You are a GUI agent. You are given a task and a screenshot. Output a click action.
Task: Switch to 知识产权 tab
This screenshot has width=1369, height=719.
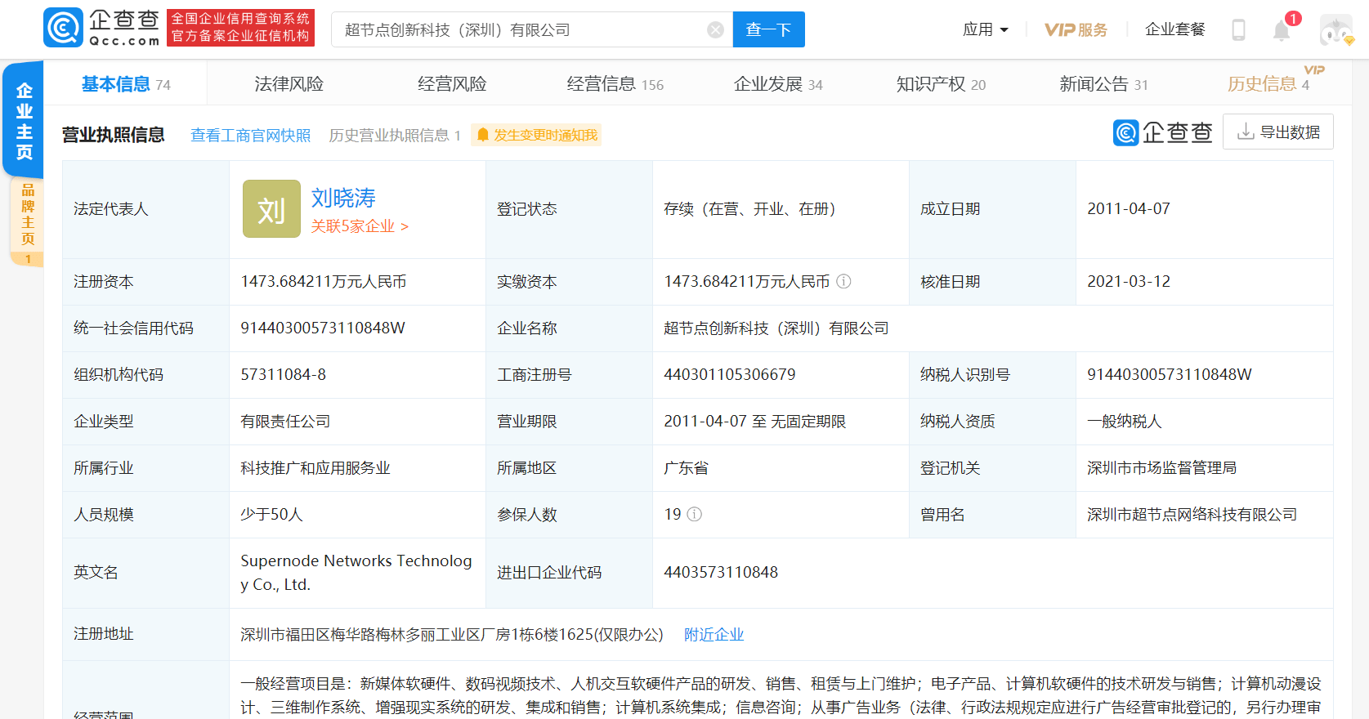click(941, 84)
